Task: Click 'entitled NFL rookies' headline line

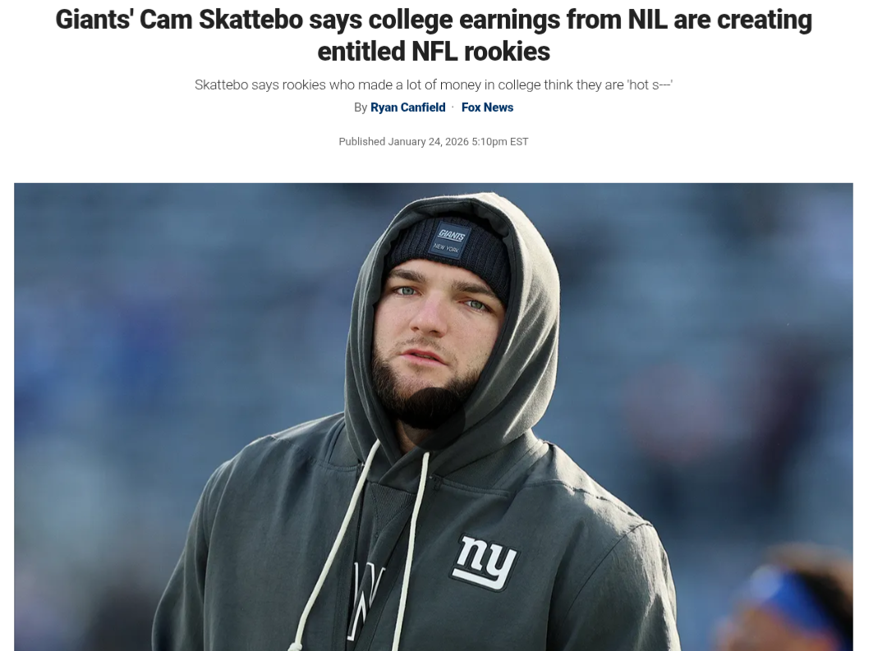Action: tap(434, 51)
